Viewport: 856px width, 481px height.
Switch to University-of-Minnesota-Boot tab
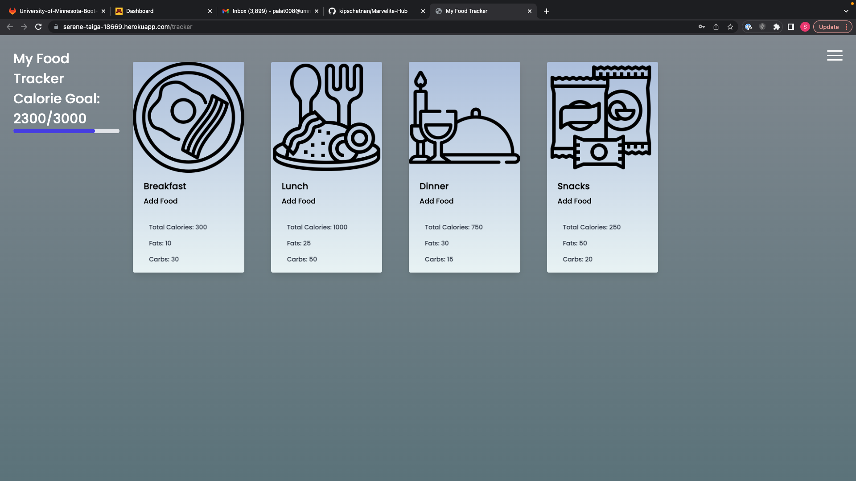tap(58, 11)
